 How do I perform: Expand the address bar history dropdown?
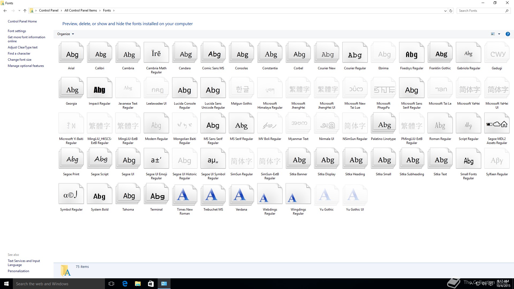(445, 11)
